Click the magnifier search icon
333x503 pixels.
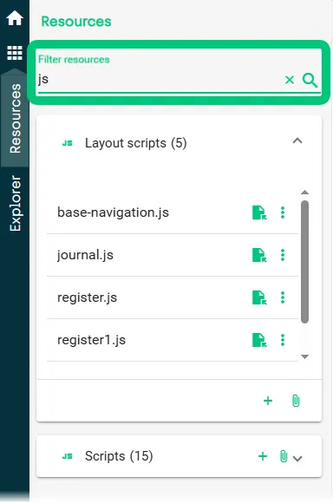[x=310, y=80]
